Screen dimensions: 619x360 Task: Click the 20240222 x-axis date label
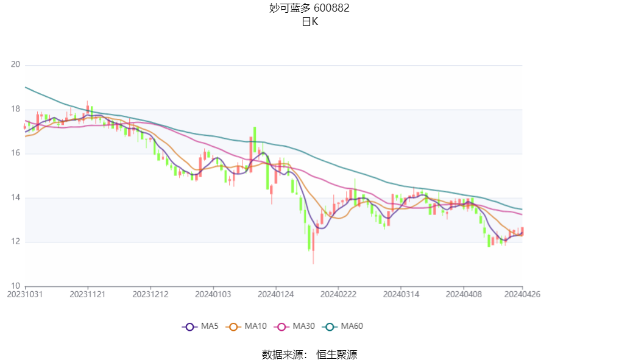coord(338,294)
